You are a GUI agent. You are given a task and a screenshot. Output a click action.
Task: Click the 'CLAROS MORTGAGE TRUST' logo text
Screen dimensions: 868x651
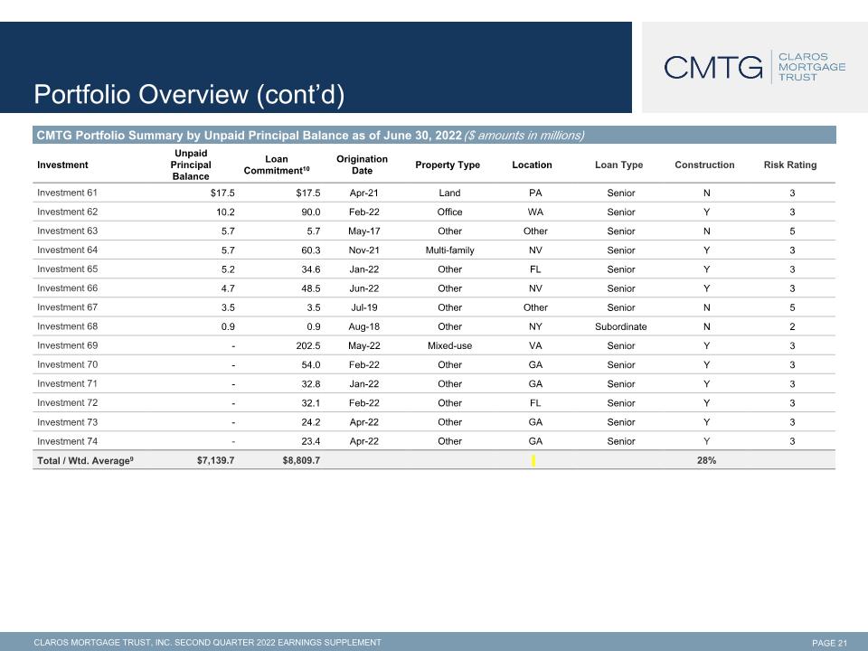(812, 67)
